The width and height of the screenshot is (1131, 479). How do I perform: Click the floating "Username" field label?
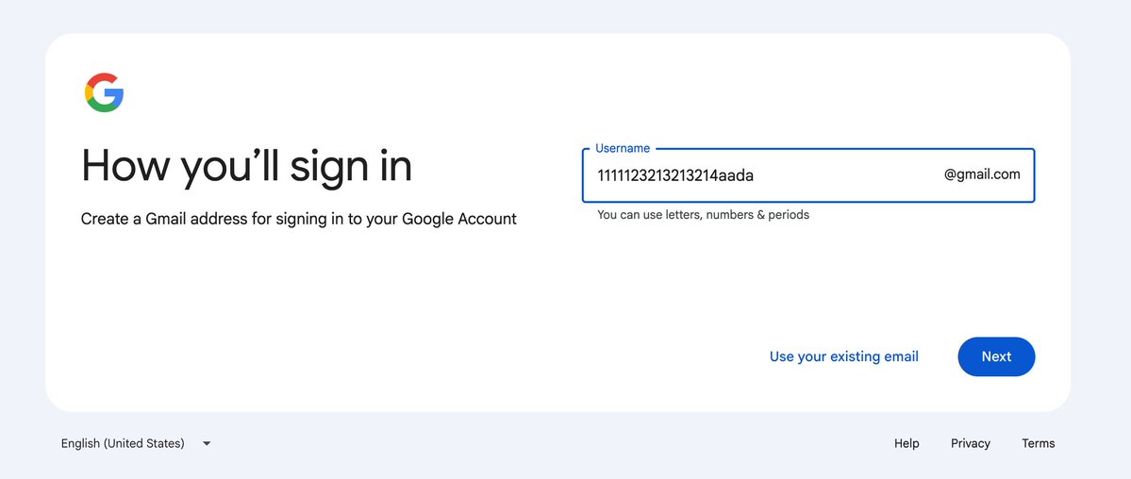pyautogui.click(x=623, y=148)
